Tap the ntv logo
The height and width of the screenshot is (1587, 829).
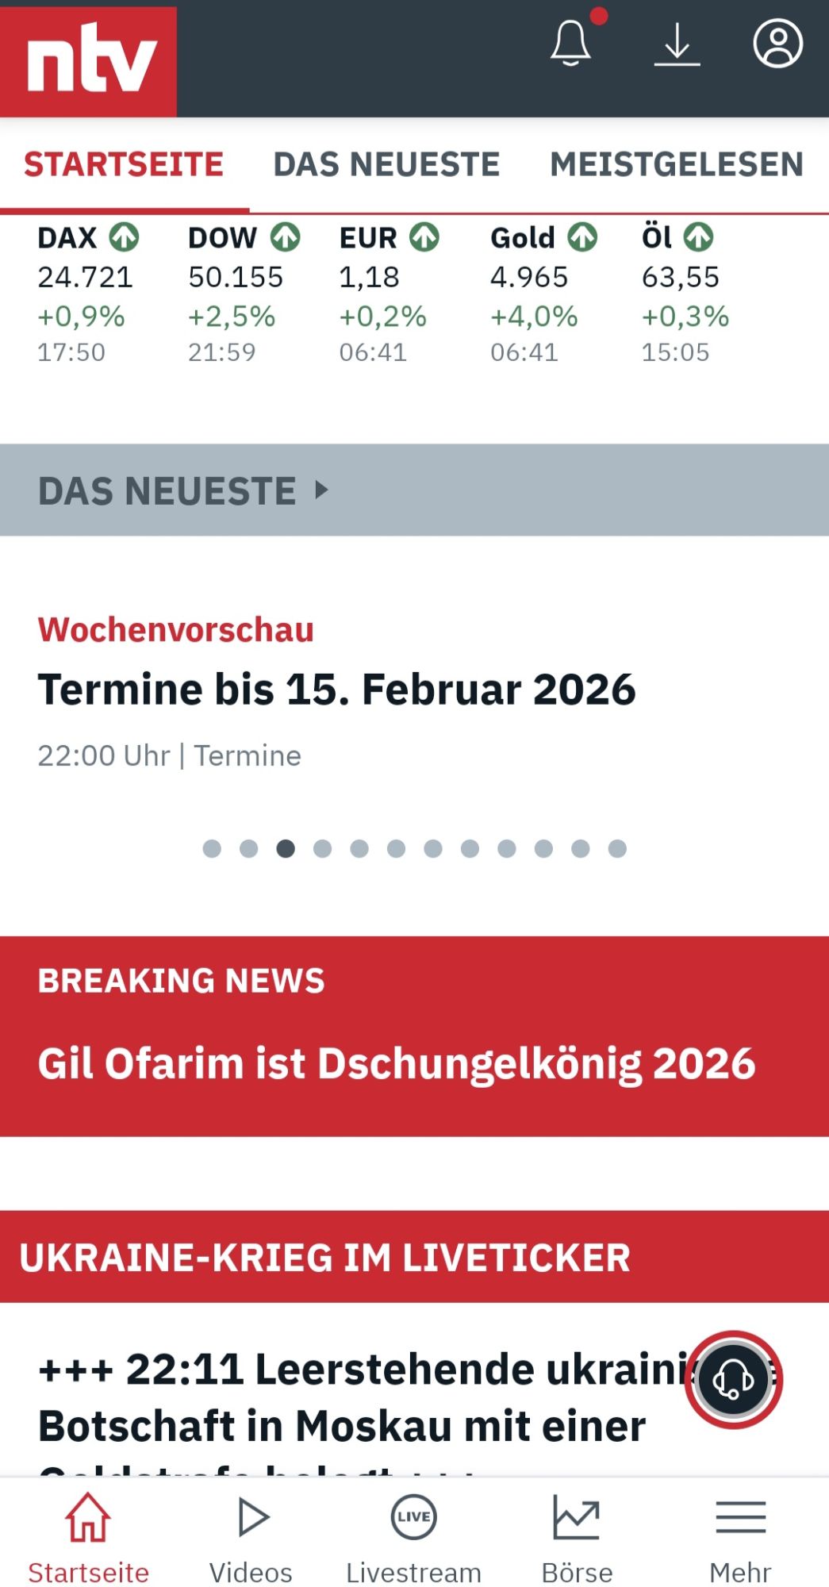tap(89, 60)
